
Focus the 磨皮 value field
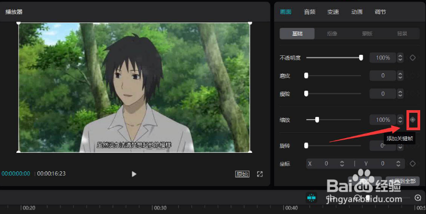pos(383,75)
